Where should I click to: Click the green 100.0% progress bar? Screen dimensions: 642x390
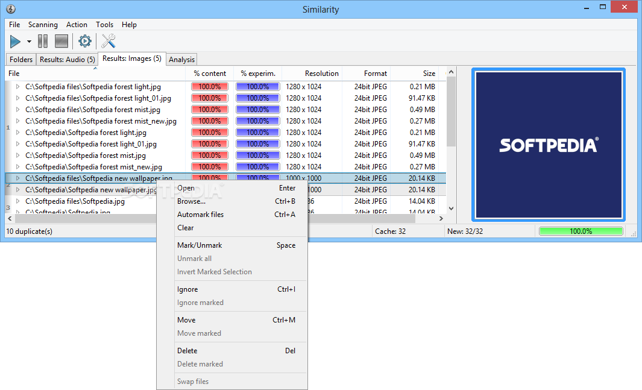tap(581, 231)
